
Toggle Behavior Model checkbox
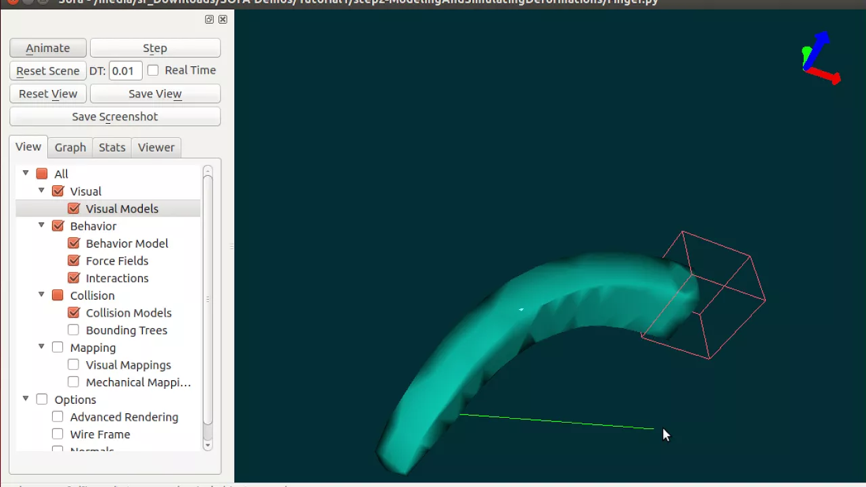[x=74, y=243]
